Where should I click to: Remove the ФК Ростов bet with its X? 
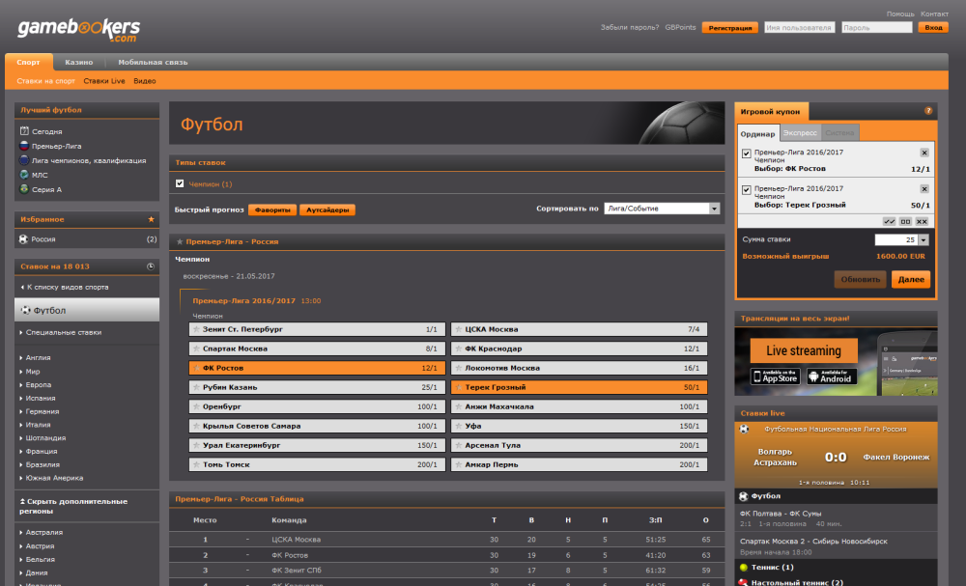pos(924,153)
